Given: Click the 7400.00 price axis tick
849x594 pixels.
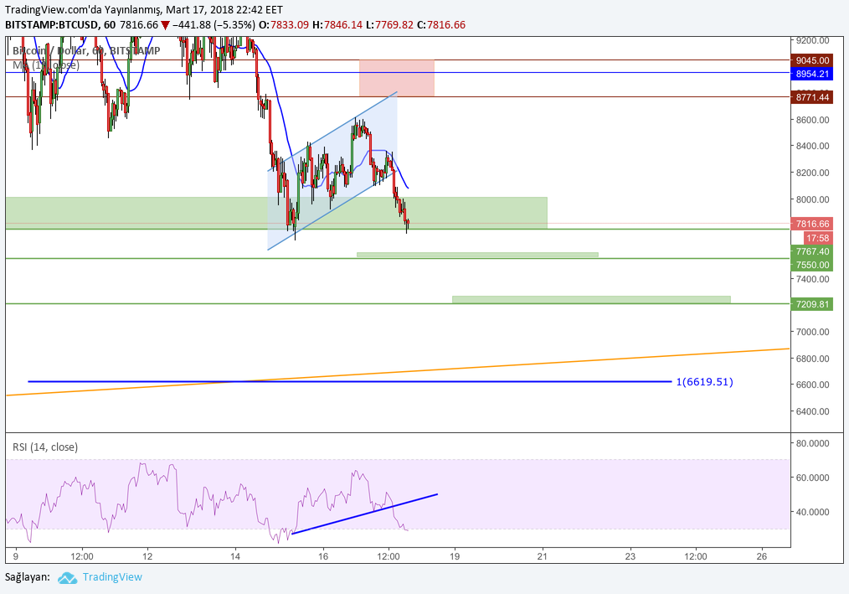Looking at the screenshot, I should (x=812, y=279).
